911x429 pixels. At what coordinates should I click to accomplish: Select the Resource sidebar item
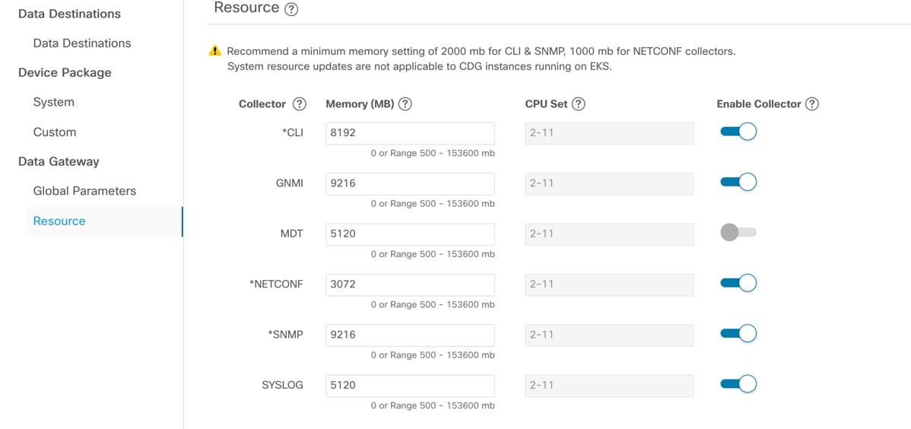click(x=59, y=221)
